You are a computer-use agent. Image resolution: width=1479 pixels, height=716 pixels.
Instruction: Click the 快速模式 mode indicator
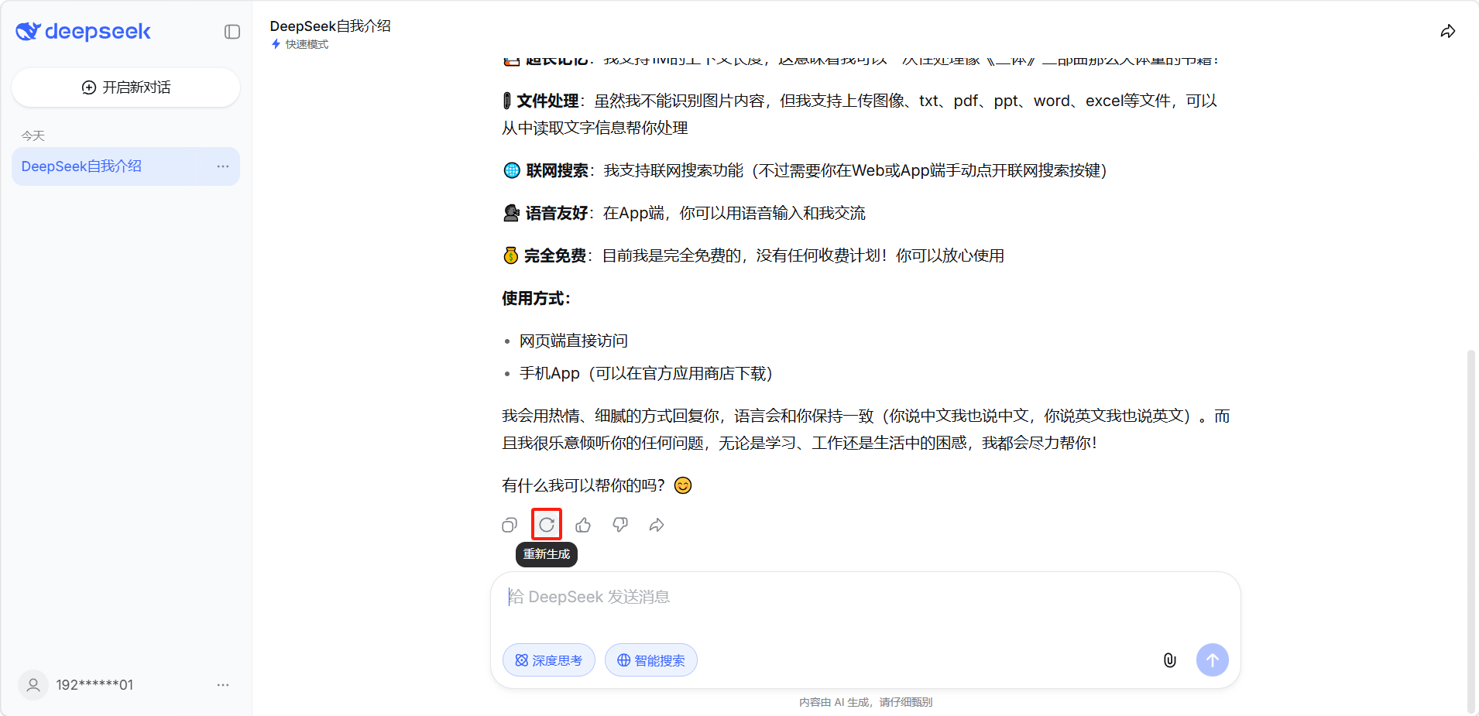click(300, 45)
